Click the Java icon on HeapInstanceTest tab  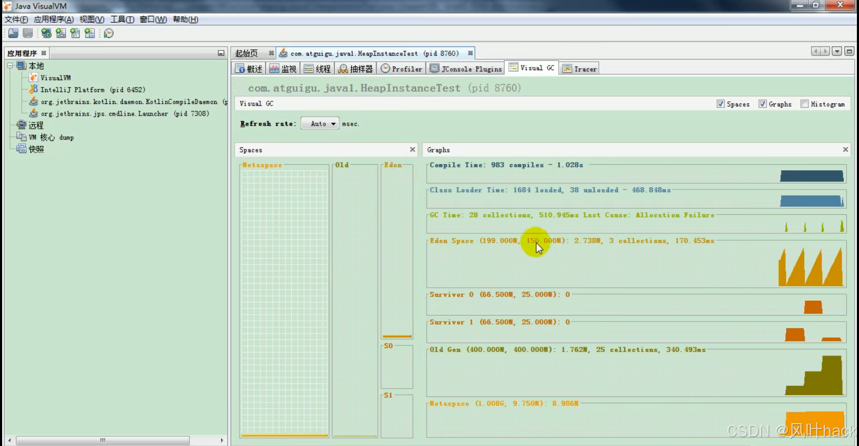283,53
